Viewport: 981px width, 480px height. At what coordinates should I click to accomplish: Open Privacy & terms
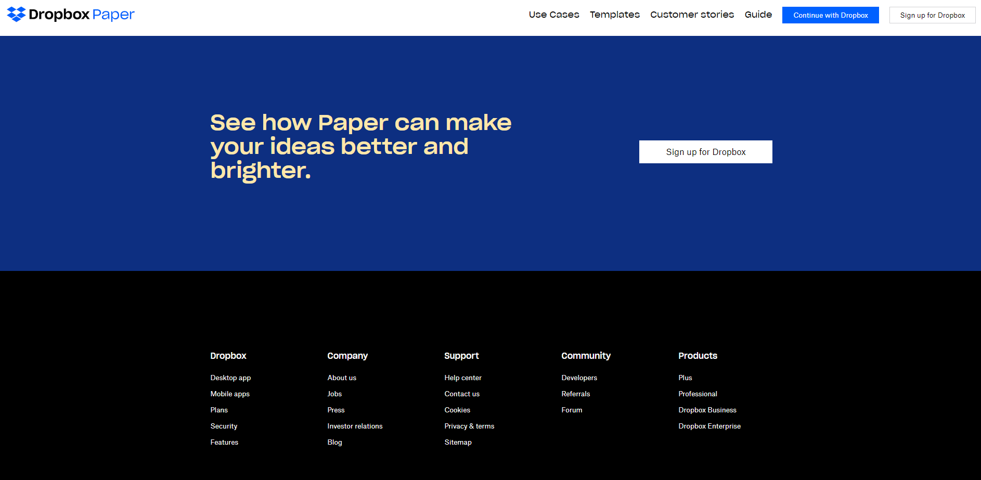coord(469,426)
